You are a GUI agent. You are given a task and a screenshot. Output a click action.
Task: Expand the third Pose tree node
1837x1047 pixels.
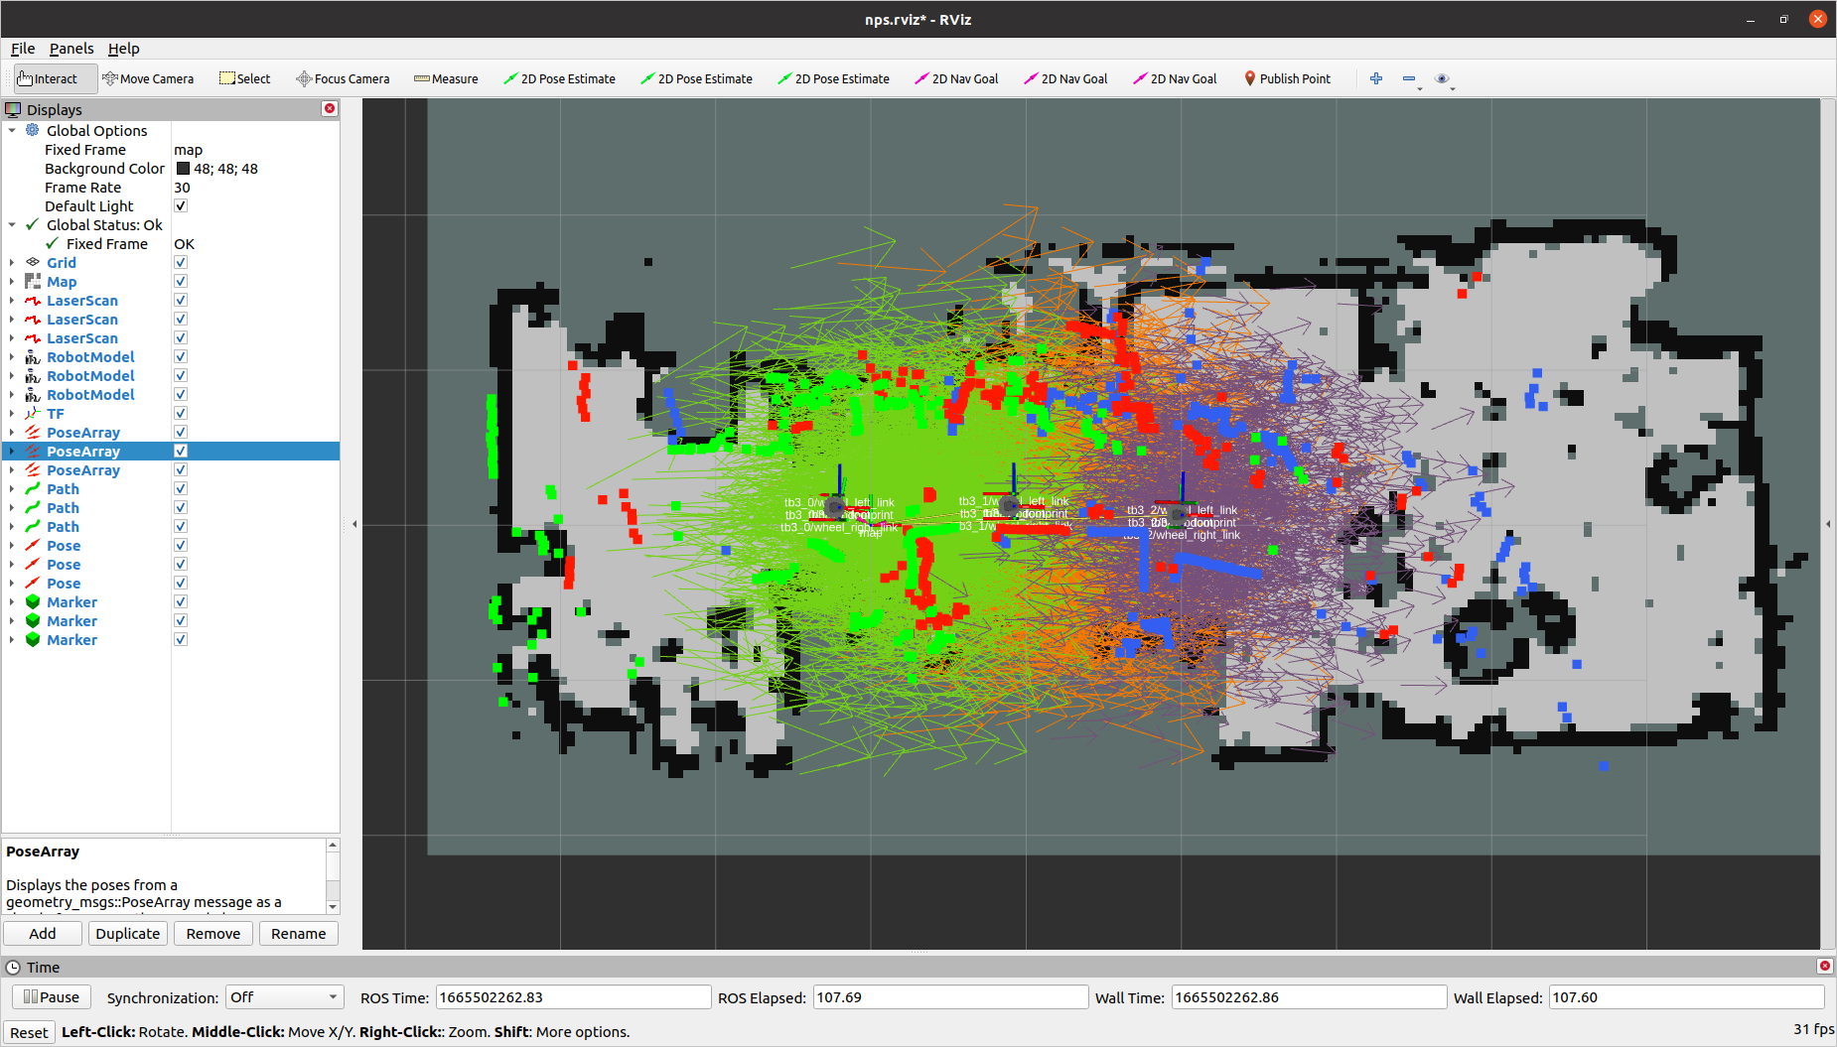tap(12, 584)
